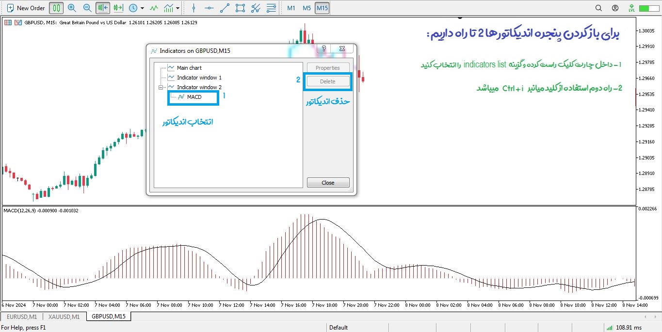Select the vertical line drawing tool
The height and width of the screenshot is (332, 662).
[194, 8]
